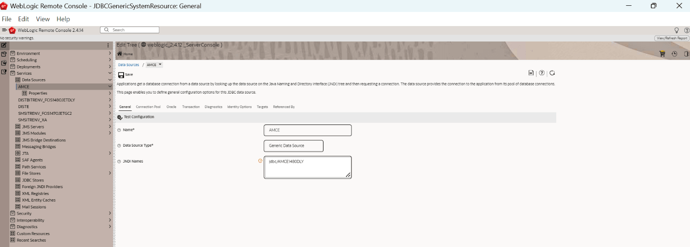Click the lightbulb tips icon
690x247 pixels.
(676, 30)
